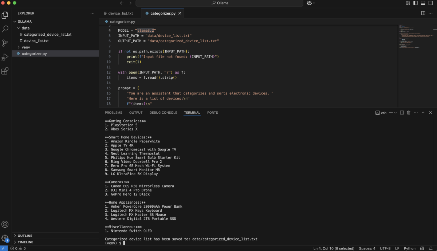Viewport: 437px width, 251px height.
Task: Maximize the panel size with chevron
Action: 423,113
